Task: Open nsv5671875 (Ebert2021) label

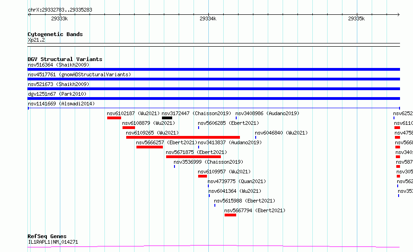Action: click(x=196, y=152)
